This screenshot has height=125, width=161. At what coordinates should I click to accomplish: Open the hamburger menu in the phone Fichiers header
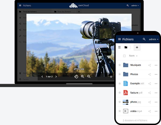[119, 39]
